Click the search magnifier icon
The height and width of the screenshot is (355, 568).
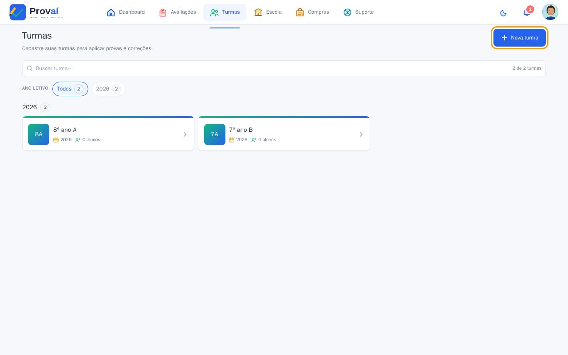pyautogui.click(x=30, y=68)
